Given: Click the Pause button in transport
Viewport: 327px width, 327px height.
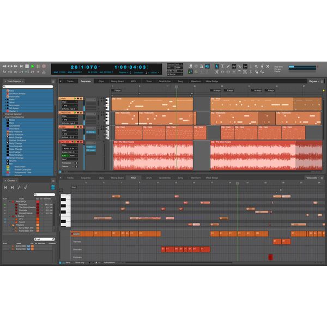Looking at the screenshot, I should point(38,66).
